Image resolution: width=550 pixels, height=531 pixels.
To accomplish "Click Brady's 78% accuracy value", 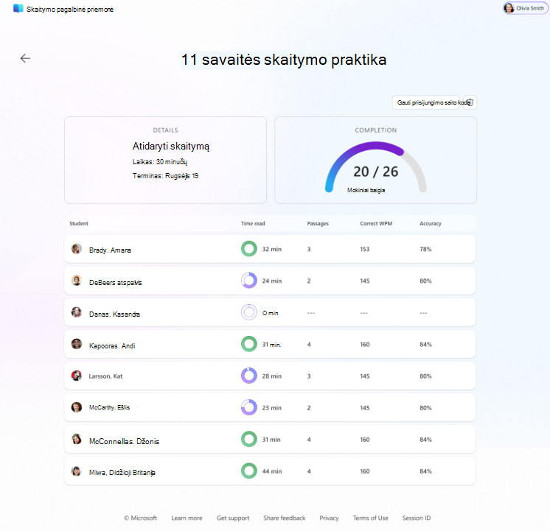I will 425,249.
